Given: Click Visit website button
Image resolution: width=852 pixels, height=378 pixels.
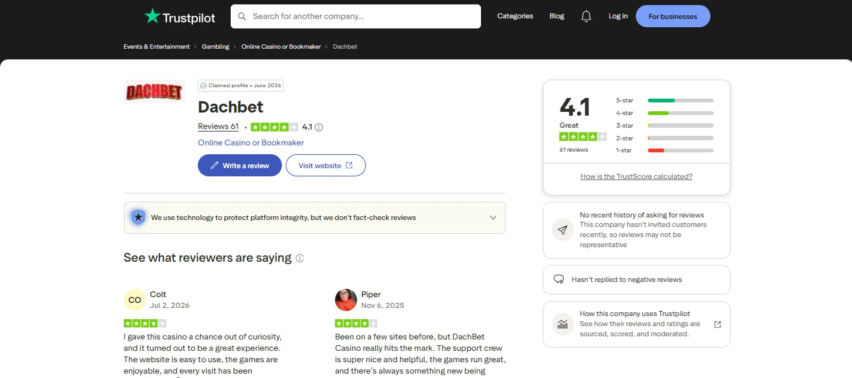Looking at the screenshot, I should click(326, 166).
